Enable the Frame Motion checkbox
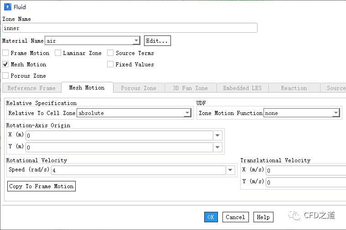 click(x=5, y=53)
